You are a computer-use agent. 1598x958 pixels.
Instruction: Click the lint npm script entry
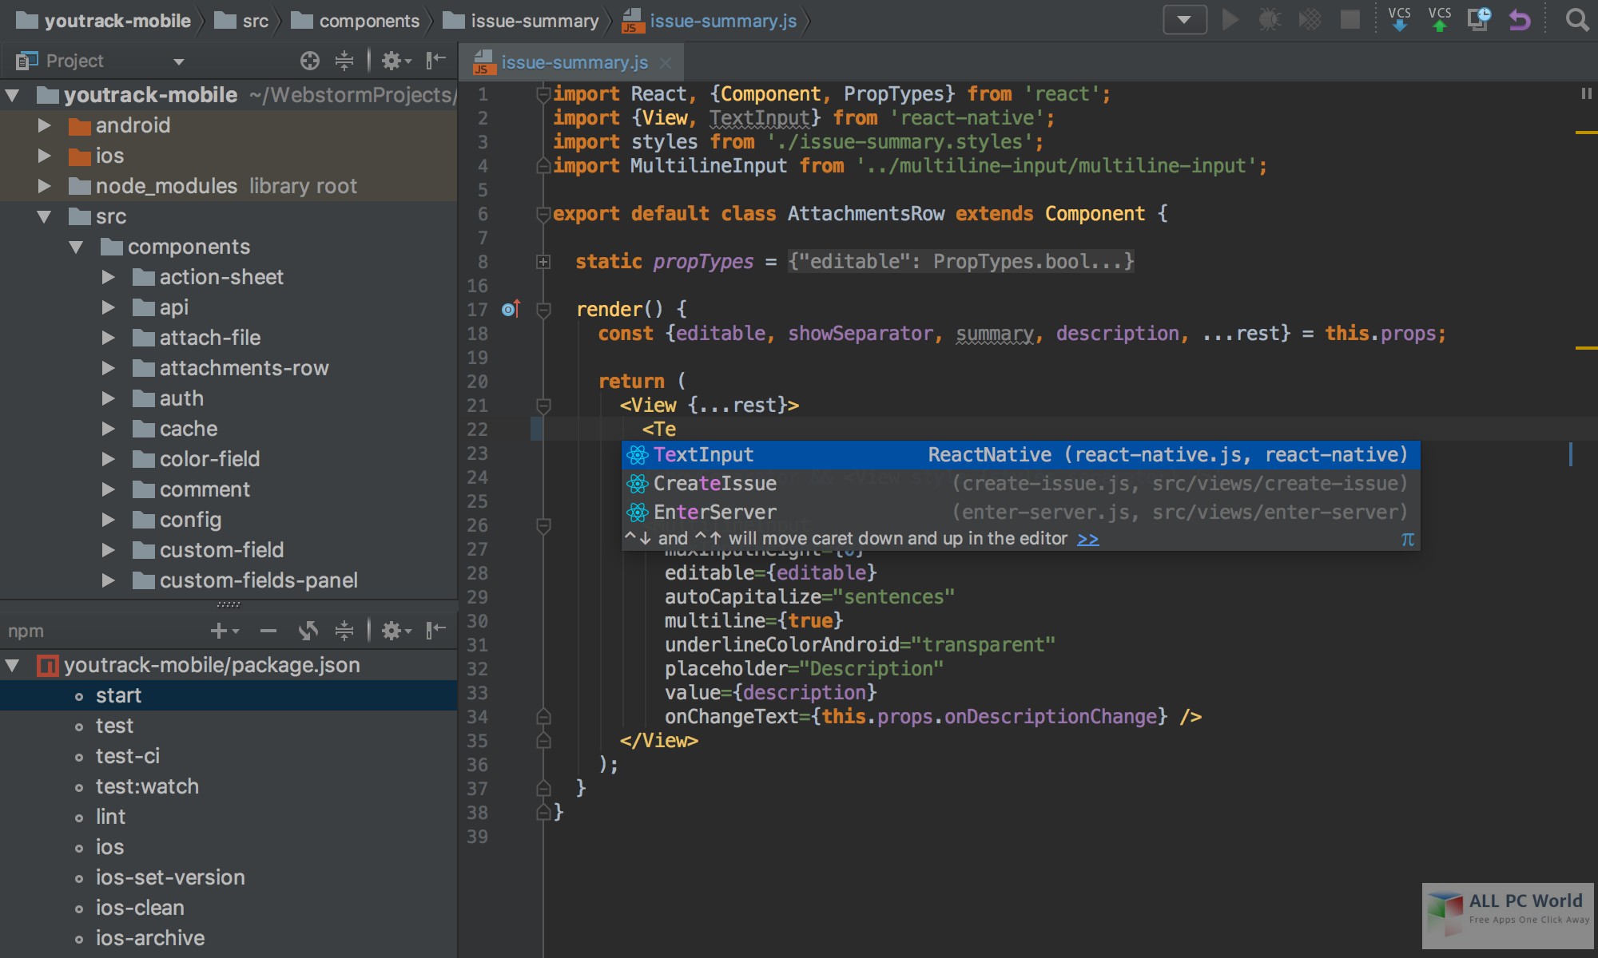click(x=109, y=817)
